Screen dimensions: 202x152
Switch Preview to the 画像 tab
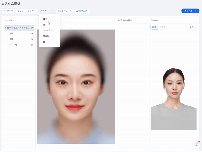[x=154, y=27]
